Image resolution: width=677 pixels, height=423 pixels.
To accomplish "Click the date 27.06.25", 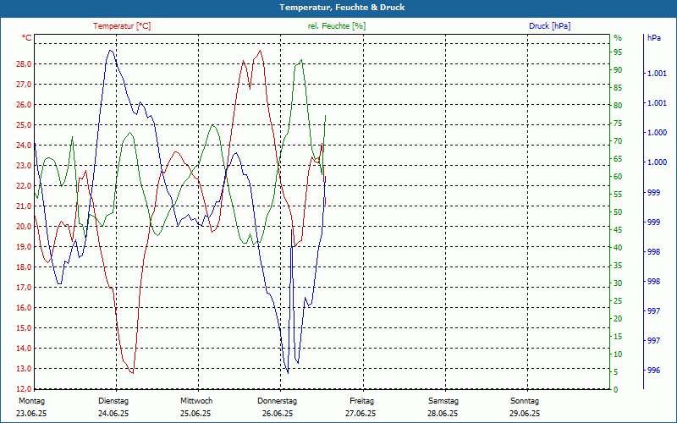I will pos(361,414).
